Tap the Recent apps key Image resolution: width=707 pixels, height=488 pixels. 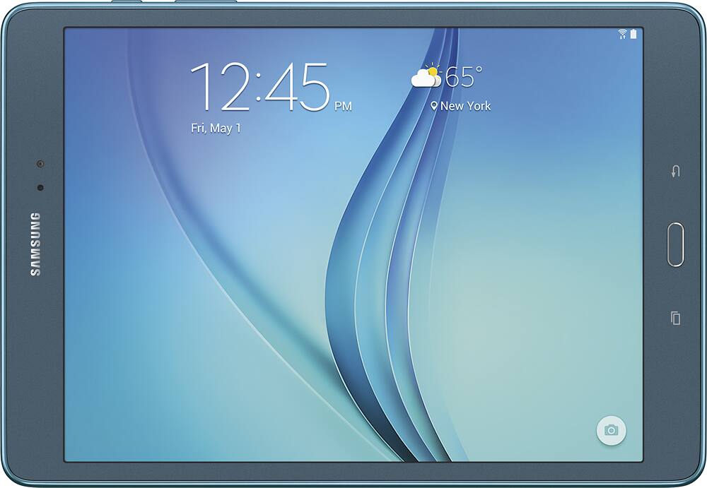[675, 318]
